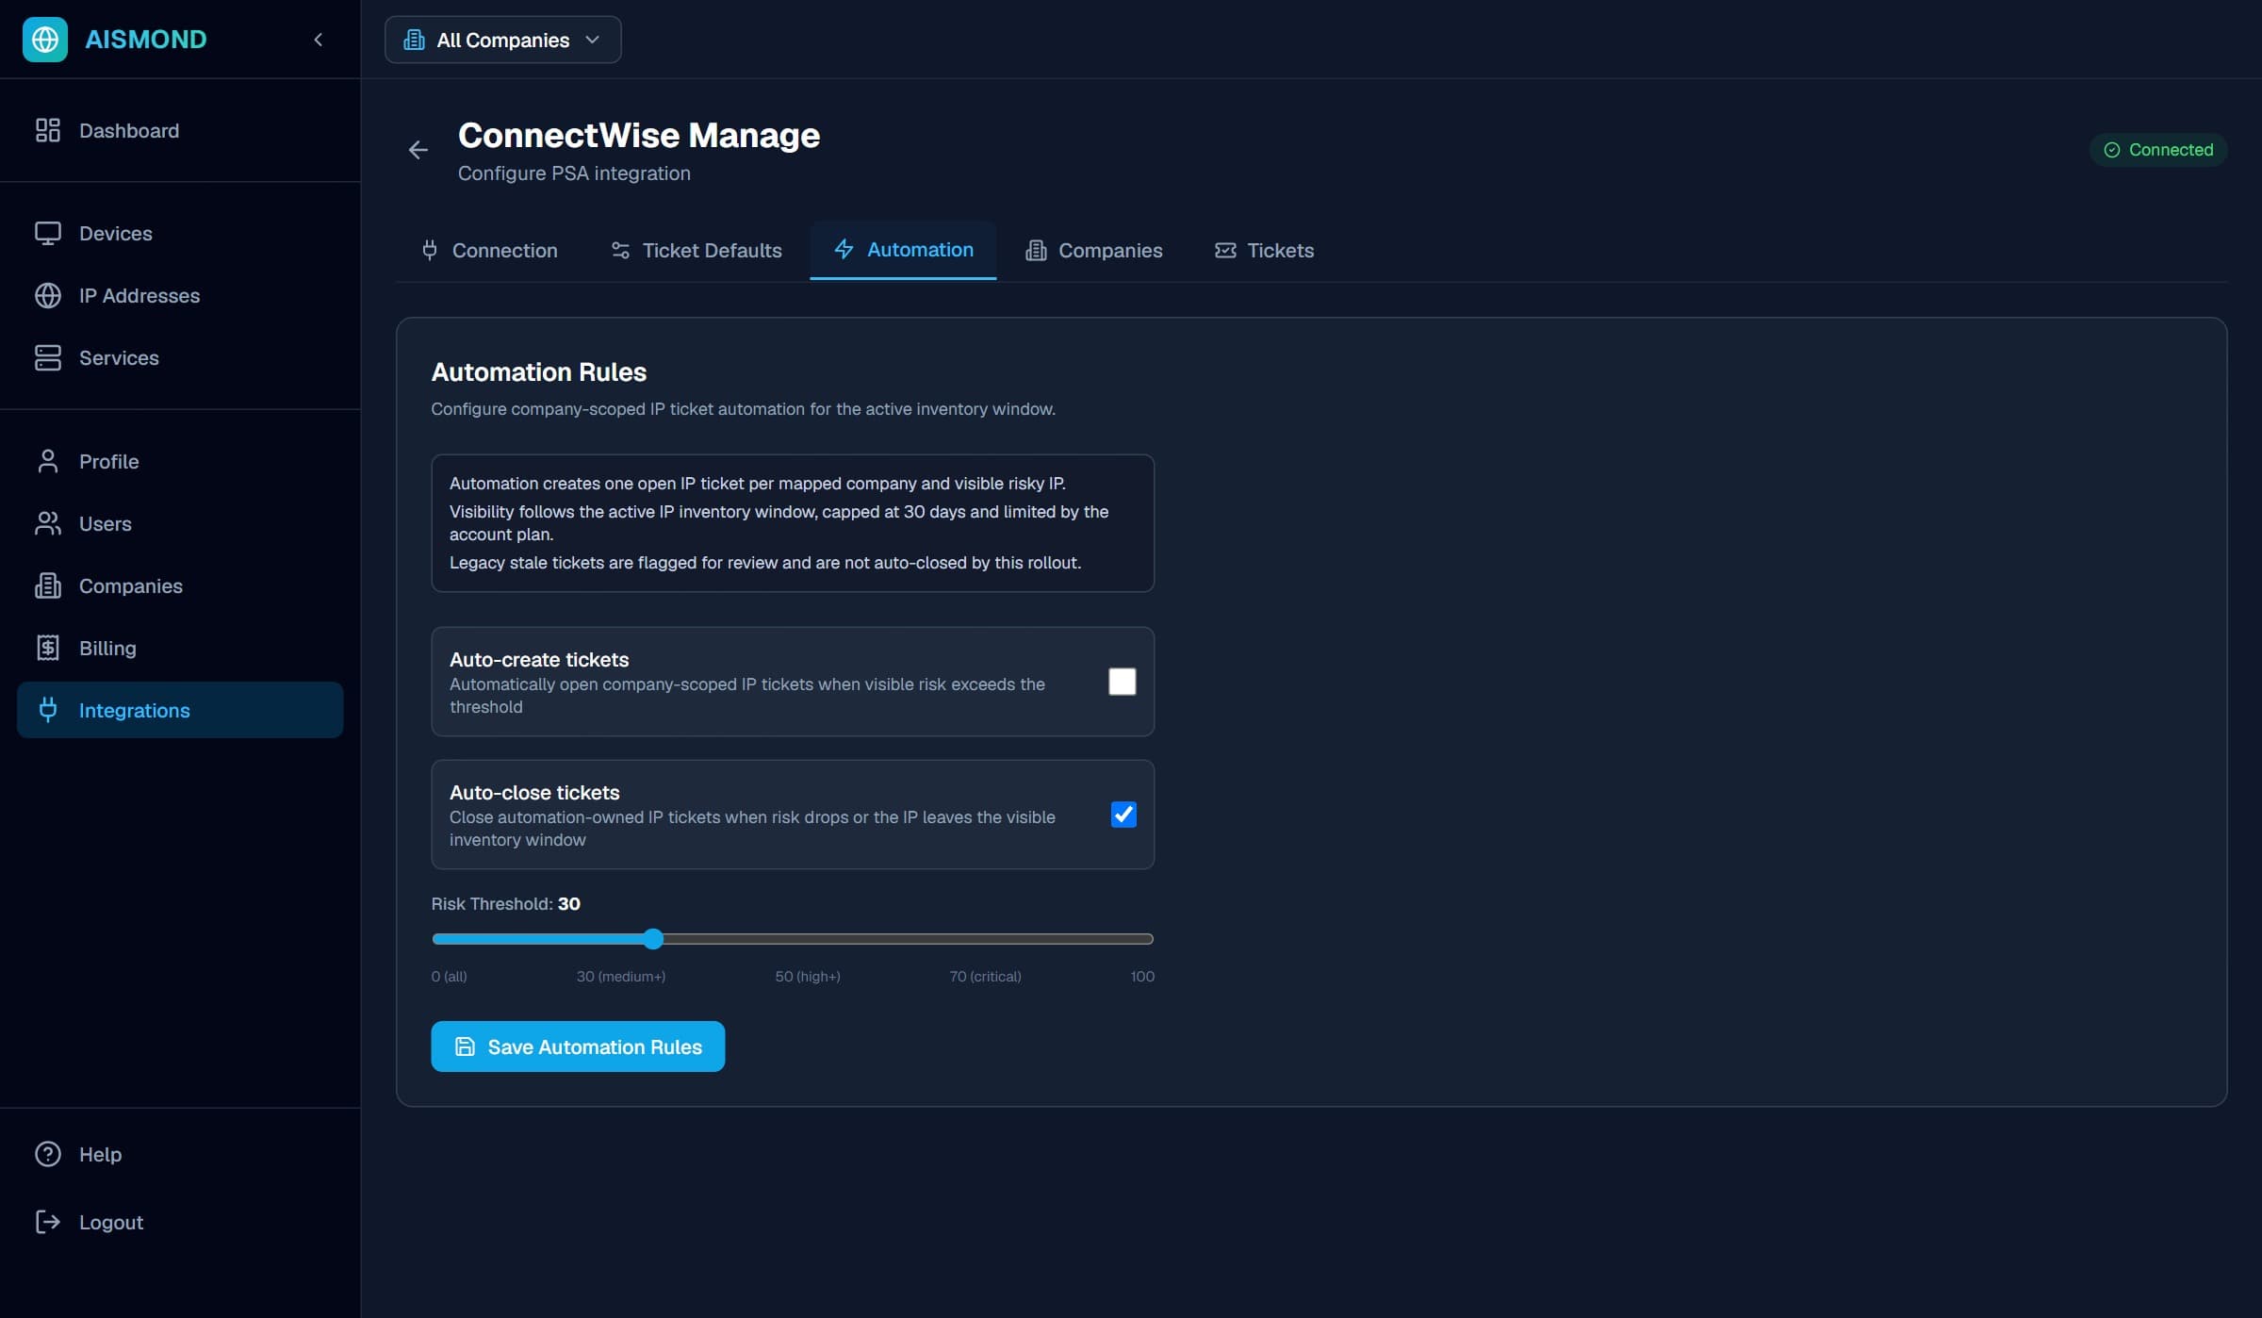
Task: Click the Logout arrow icon
Action: click(x=48, y=1222)
